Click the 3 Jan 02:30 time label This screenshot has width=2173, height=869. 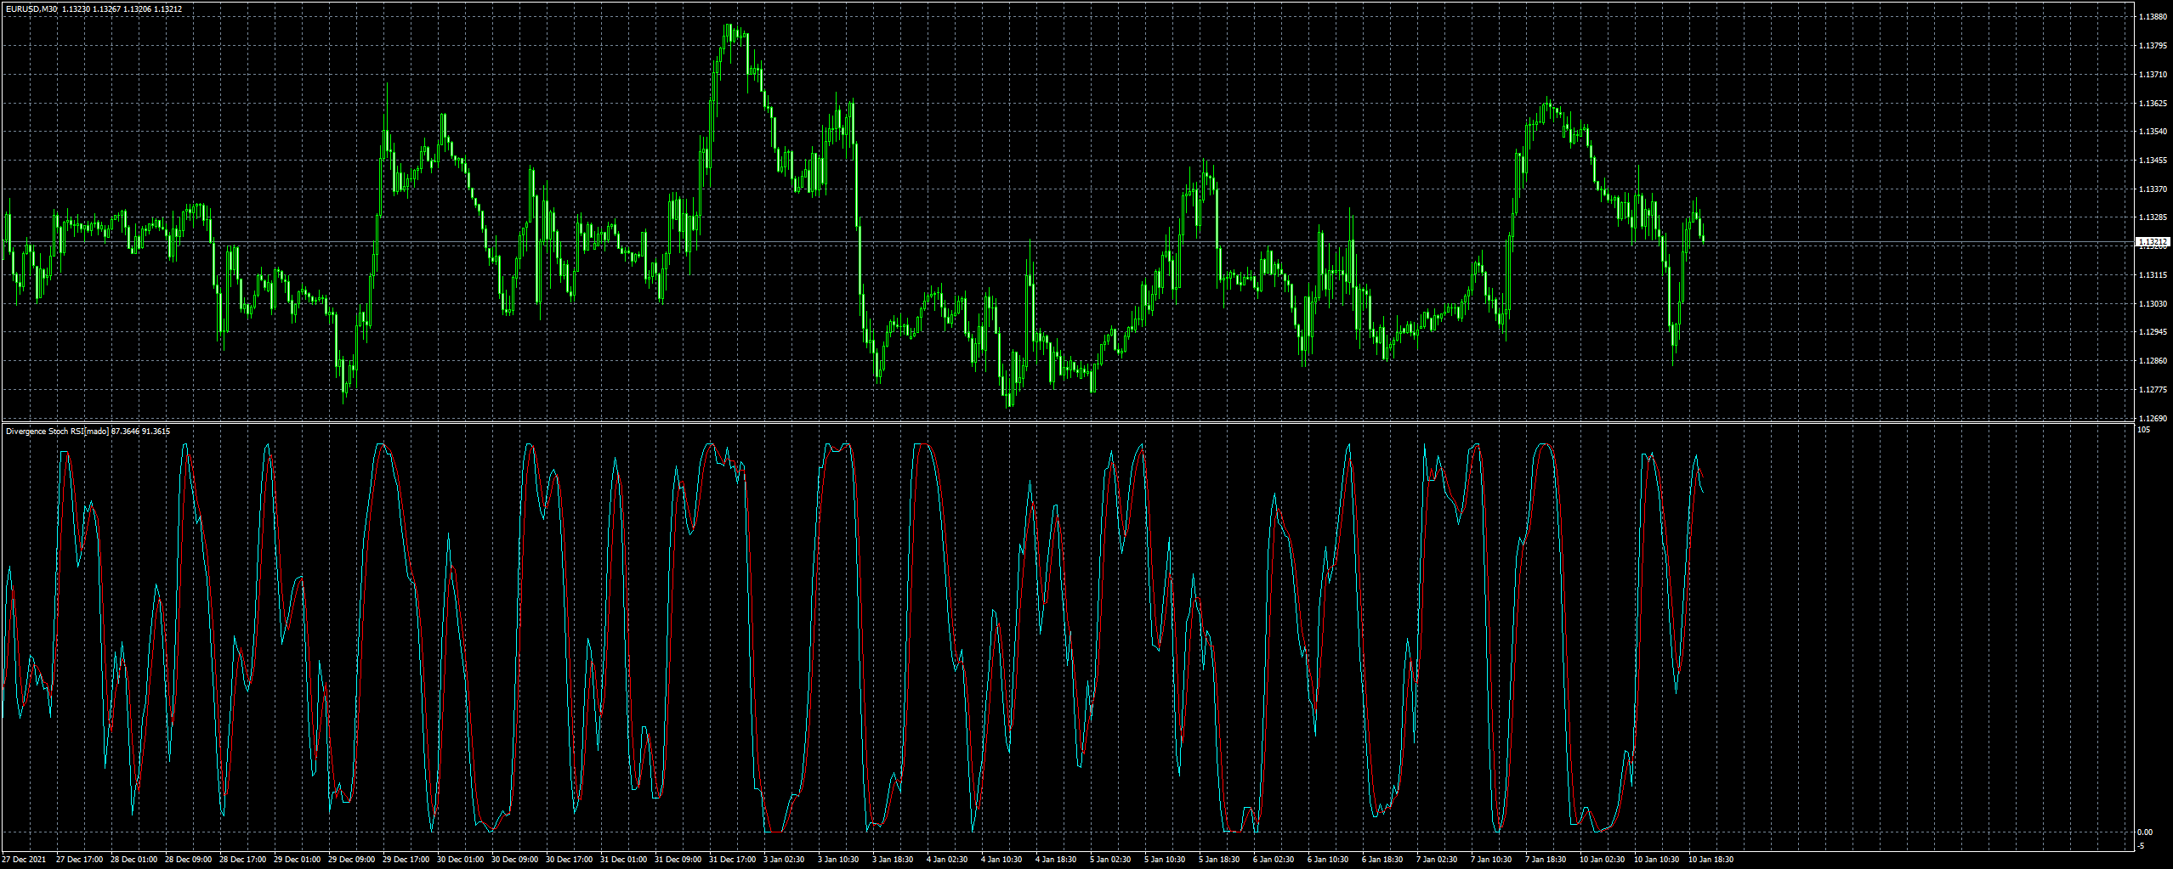[784, 860]
